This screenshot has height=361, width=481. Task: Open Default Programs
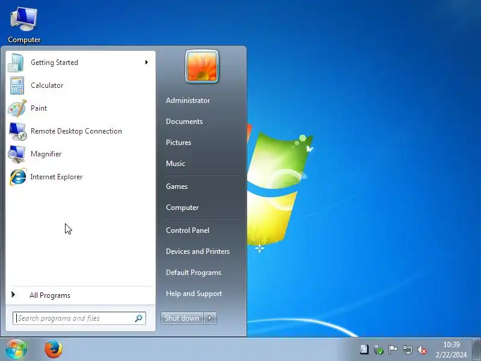(194, 273)
